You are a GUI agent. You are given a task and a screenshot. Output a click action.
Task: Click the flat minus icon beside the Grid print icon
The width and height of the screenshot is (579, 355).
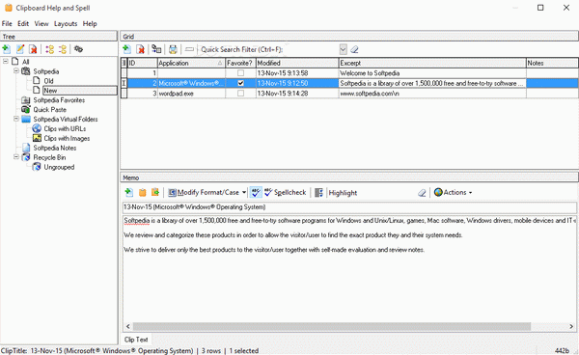click(189, 49)
